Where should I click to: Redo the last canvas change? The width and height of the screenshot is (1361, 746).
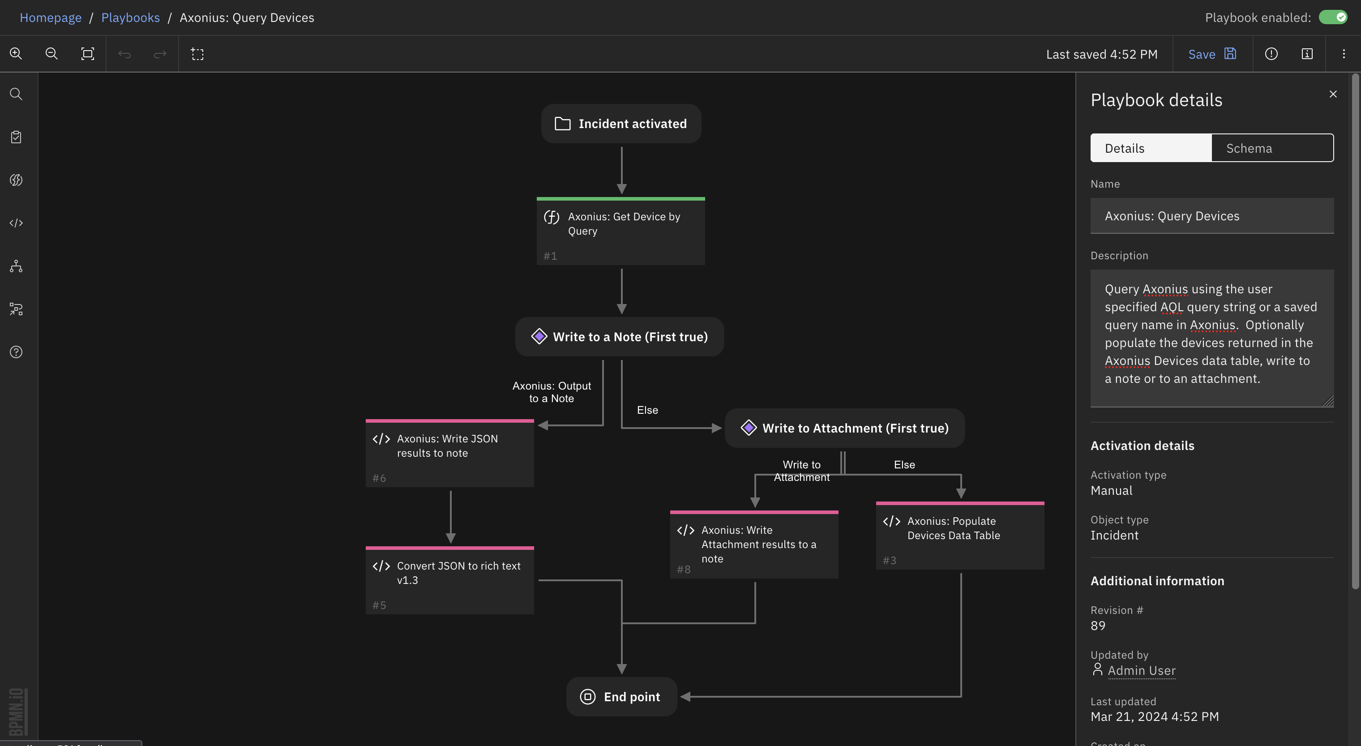160,54
